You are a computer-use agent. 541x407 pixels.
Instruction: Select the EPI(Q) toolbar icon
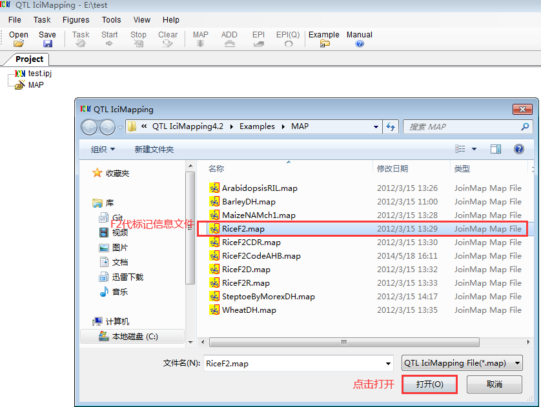tap(288, 39)
